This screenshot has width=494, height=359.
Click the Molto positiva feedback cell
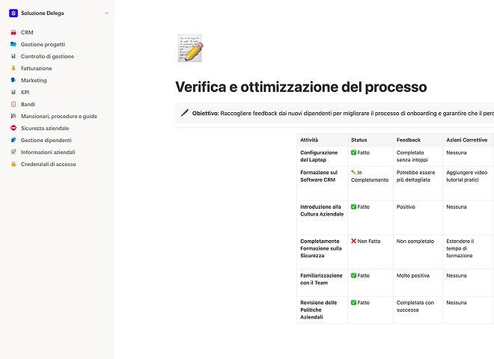click(x=418, y=283)
